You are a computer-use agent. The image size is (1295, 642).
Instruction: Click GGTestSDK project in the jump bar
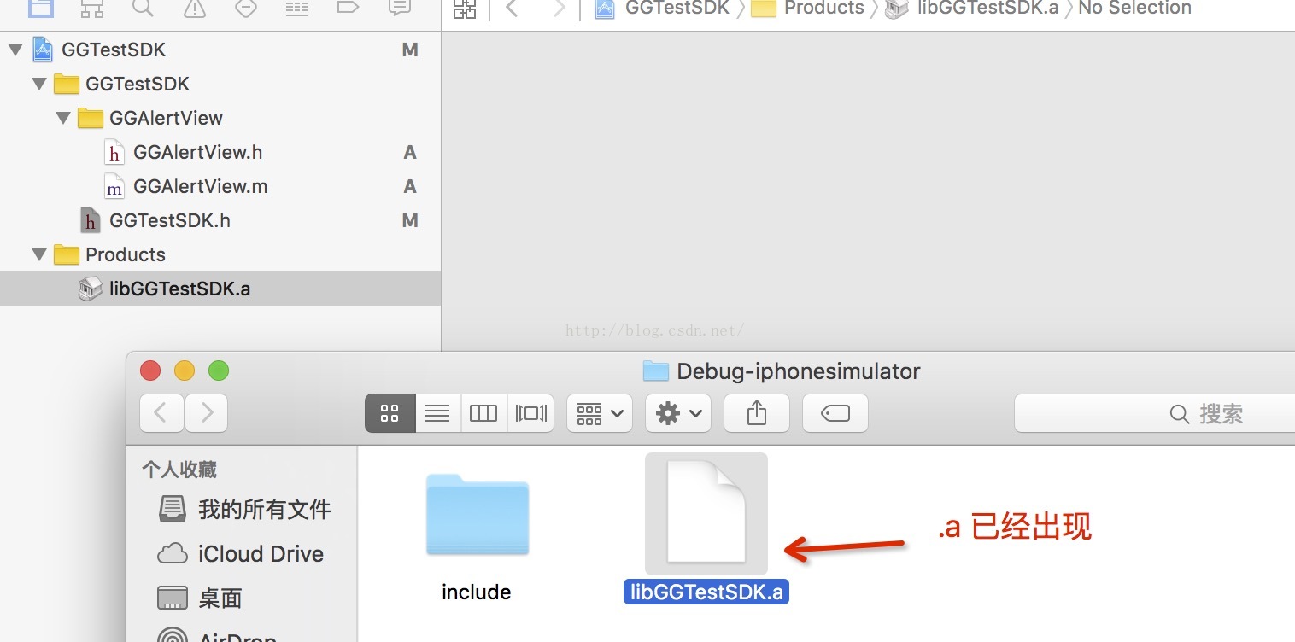click(662, 9)
